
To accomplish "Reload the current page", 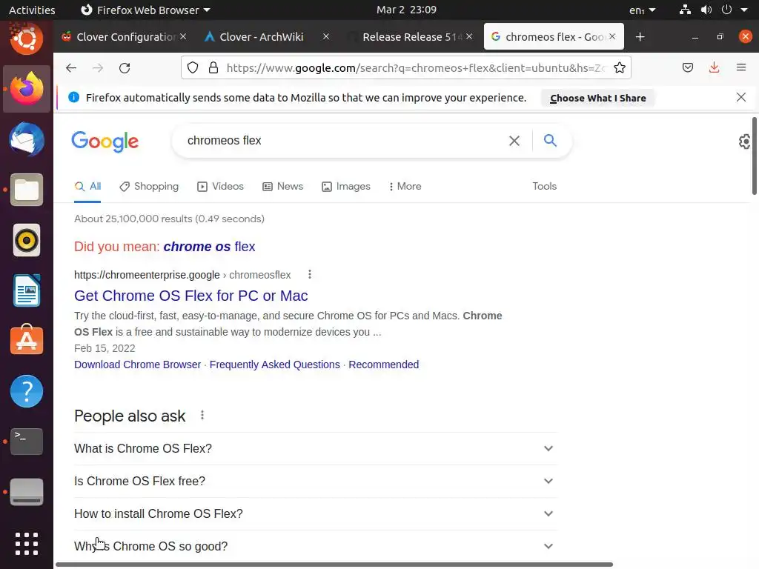I will pyautogui.click(x=125, y=67).
